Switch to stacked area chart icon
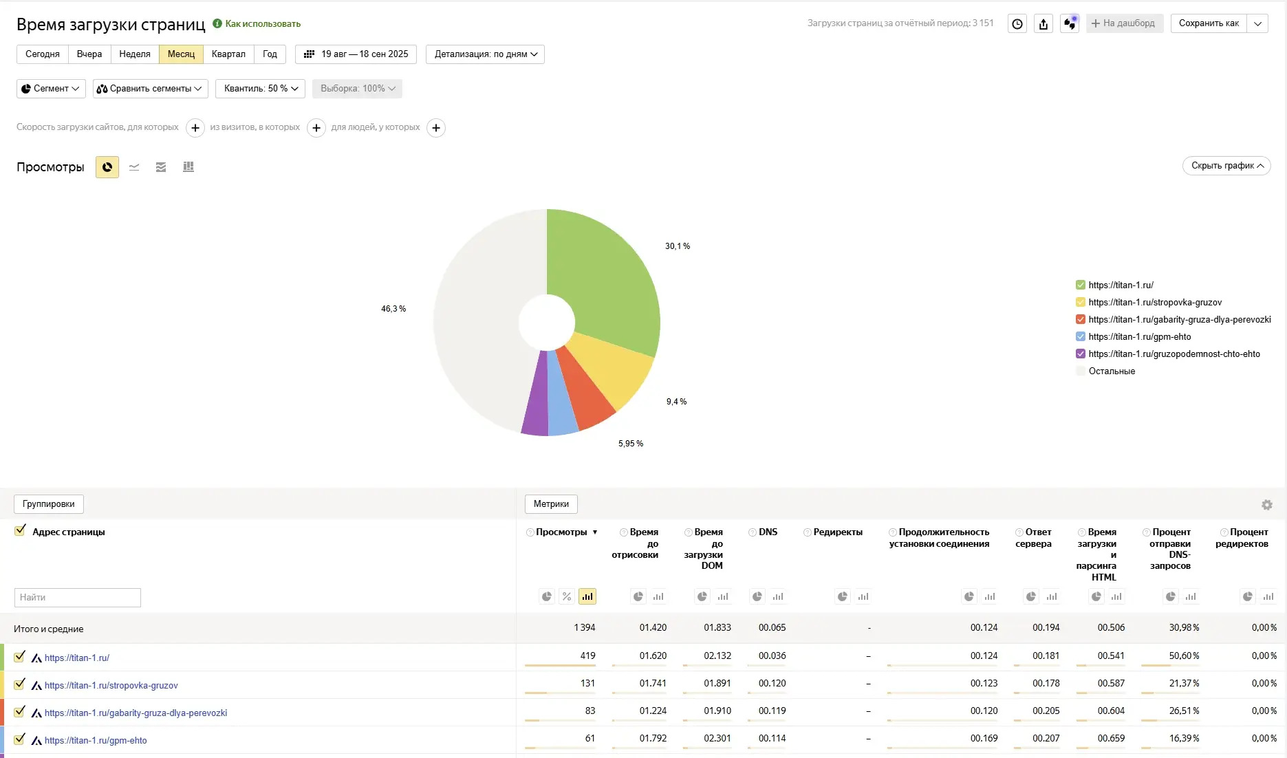 (x=161, y=167)
